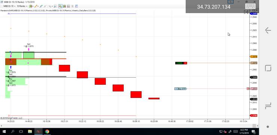The width and height of the screenshot is (277, 135).
Task: Click the black 1.2815 current price marker
Action: (x=253, y=99)
